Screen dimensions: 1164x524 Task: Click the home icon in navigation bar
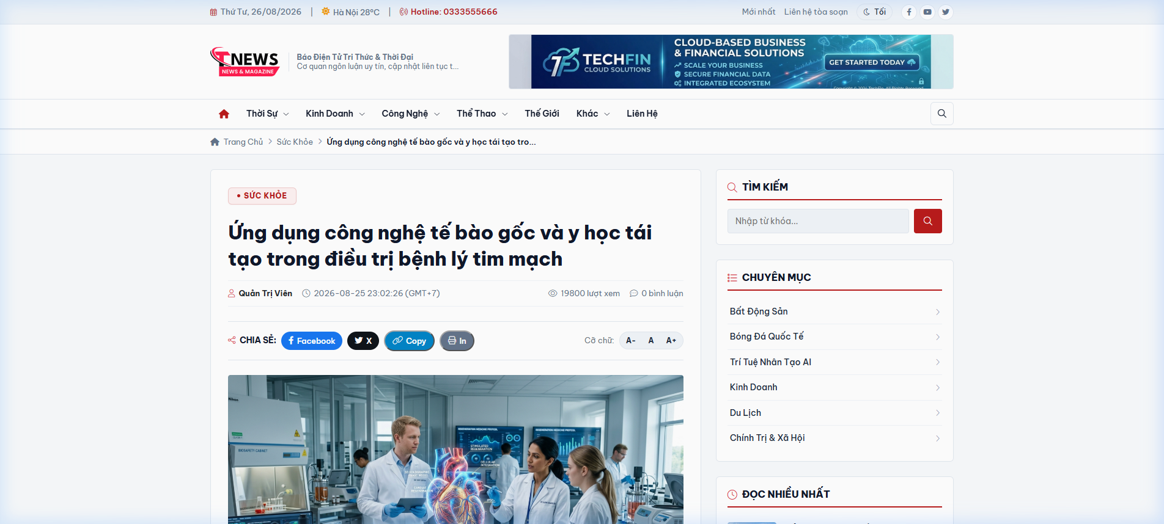pyautogui.click(x=224, y=114)
